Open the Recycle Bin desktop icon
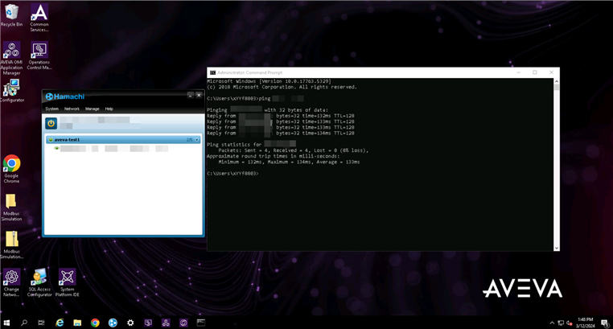 click(12, 14)
